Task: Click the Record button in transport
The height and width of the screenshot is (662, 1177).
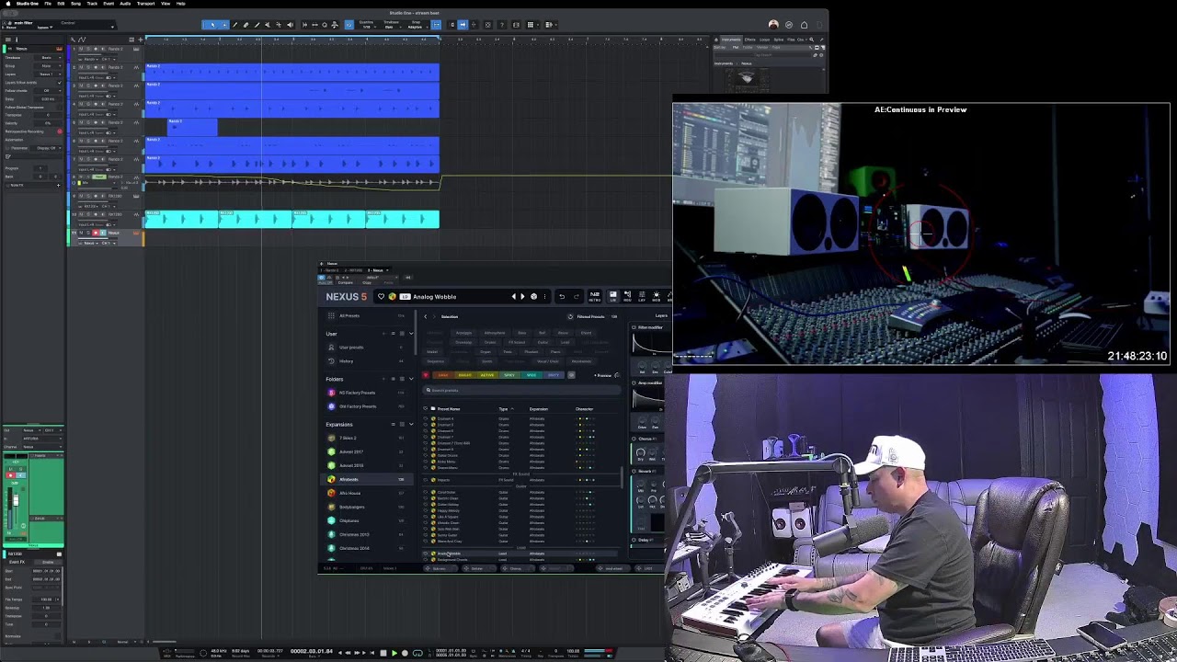Action: click(x=405, y=653)
